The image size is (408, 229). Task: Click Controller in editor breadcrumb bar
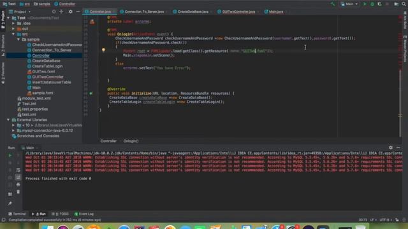point(108,141)
